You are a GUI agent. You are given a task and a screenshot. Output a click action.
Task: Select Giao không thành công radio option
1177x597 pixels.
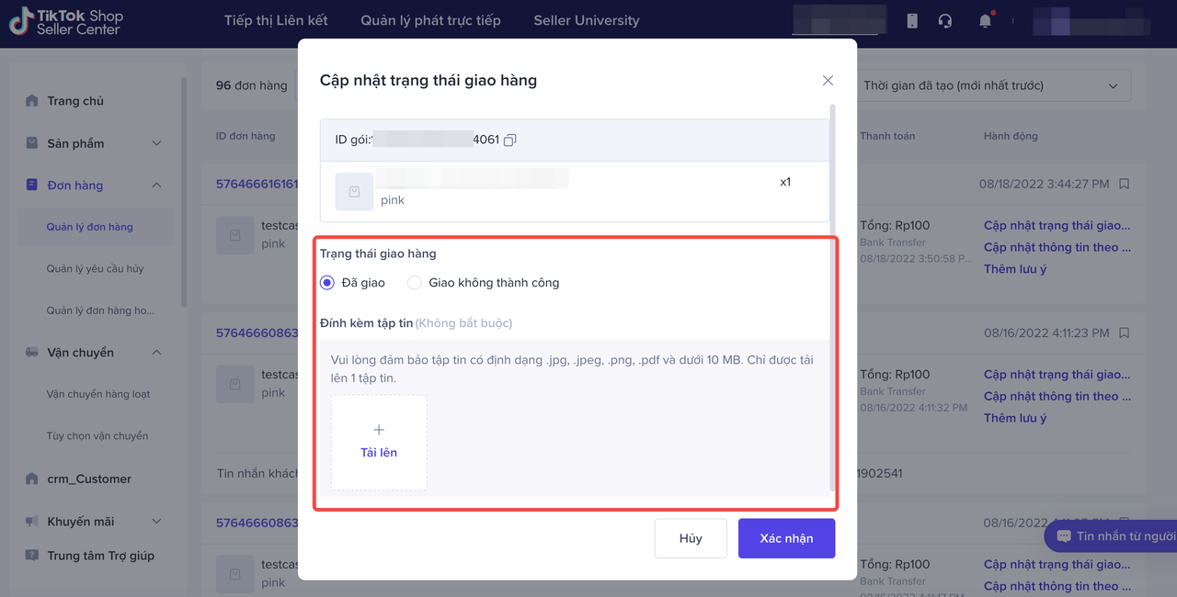(415, 283)
